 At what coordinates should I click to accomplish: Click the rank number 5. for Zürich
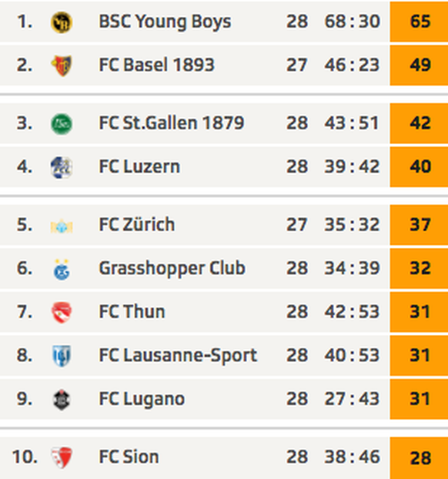(x=25, y=225)
